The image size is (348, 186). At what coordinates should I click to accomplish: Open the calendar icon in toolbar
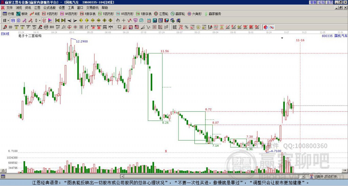pyautogui.click(x=149, y=21)
